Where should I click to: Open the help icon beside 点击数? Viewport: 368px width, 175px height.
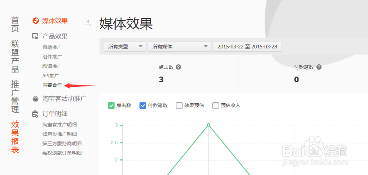(x=178, y=67)
